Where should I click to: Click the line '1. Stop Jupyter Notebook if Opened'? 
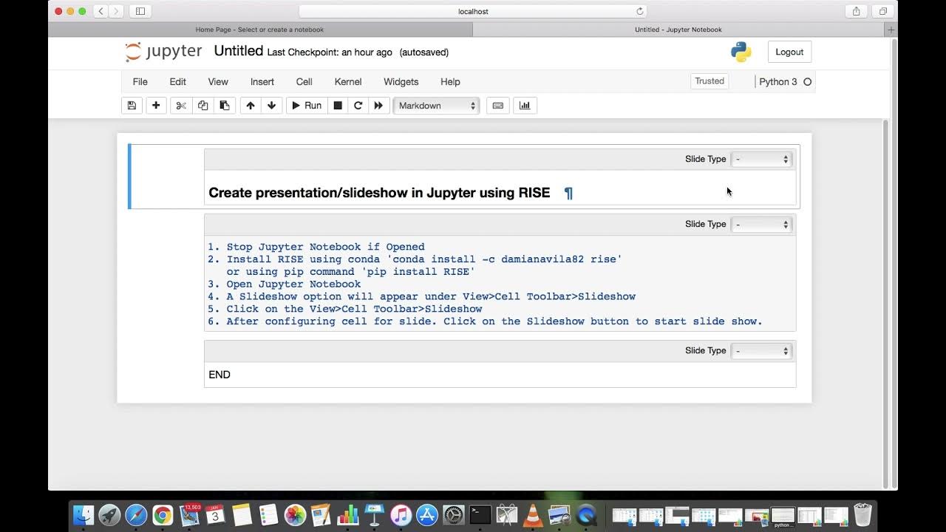tap(316, 247)
